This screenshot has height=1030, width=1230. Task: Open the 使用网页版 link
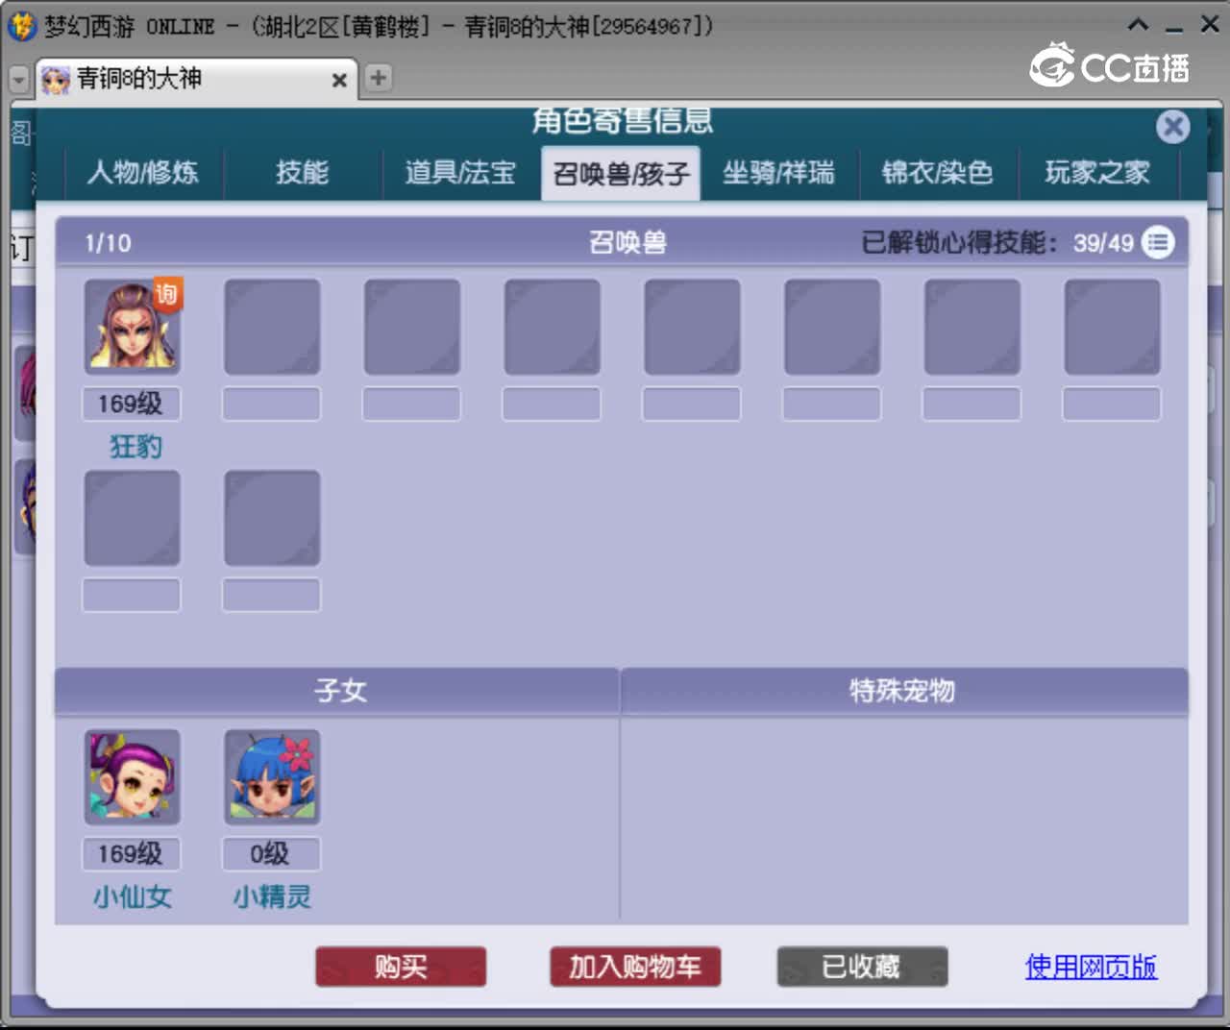click(1091, 967)
